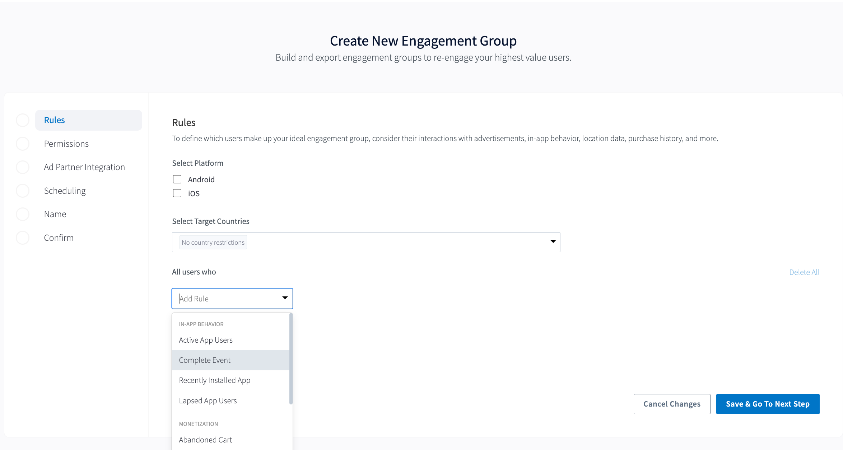Click the Delete All link
The width and height of the screenshot is (843, 450).
coord(804,272)
